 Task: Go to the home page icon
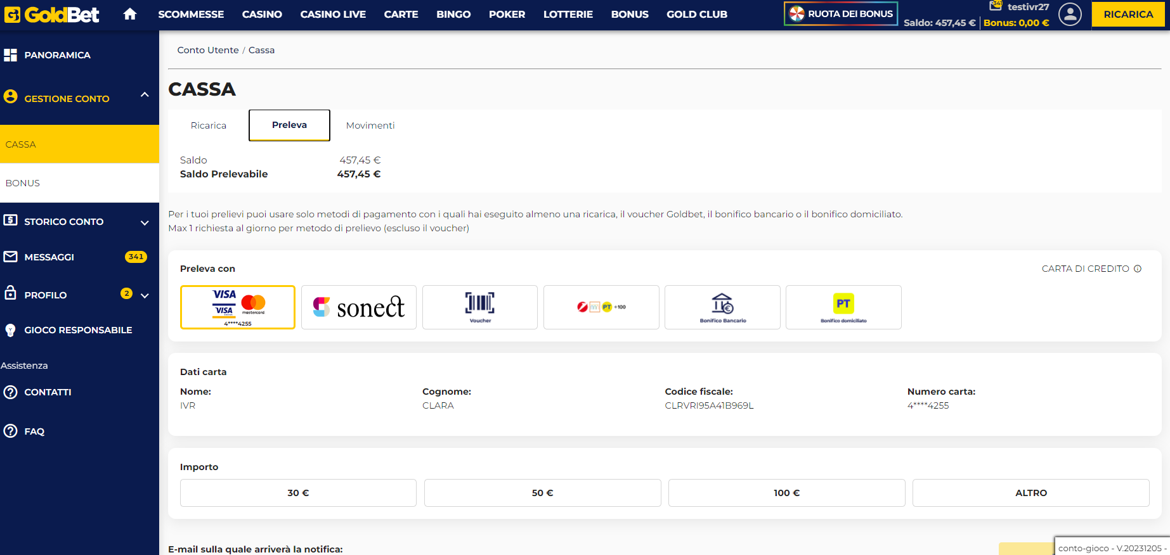pos(130,14)
